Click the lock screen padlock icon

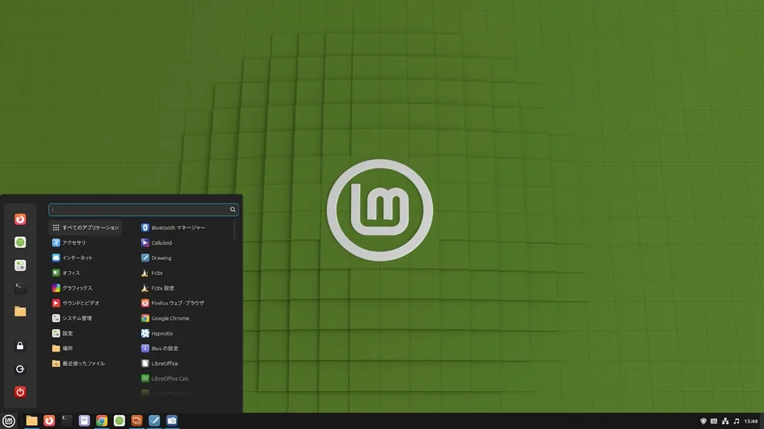point(20,345)
